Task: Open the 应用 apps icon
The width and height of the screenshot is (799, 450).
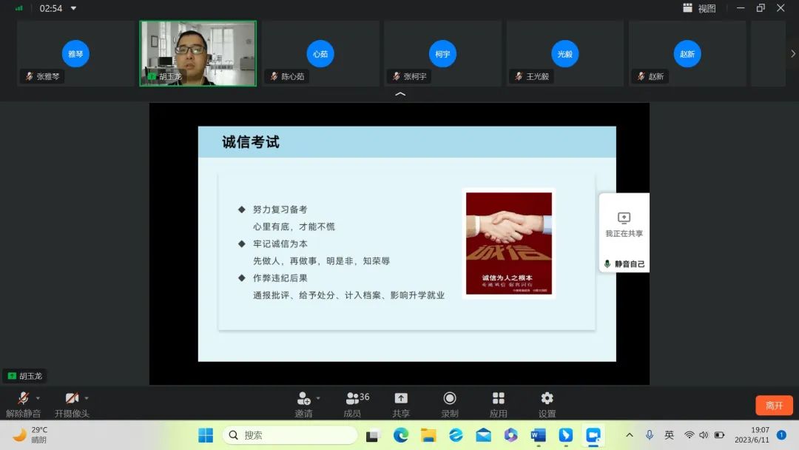Action: tap(499, 399)
